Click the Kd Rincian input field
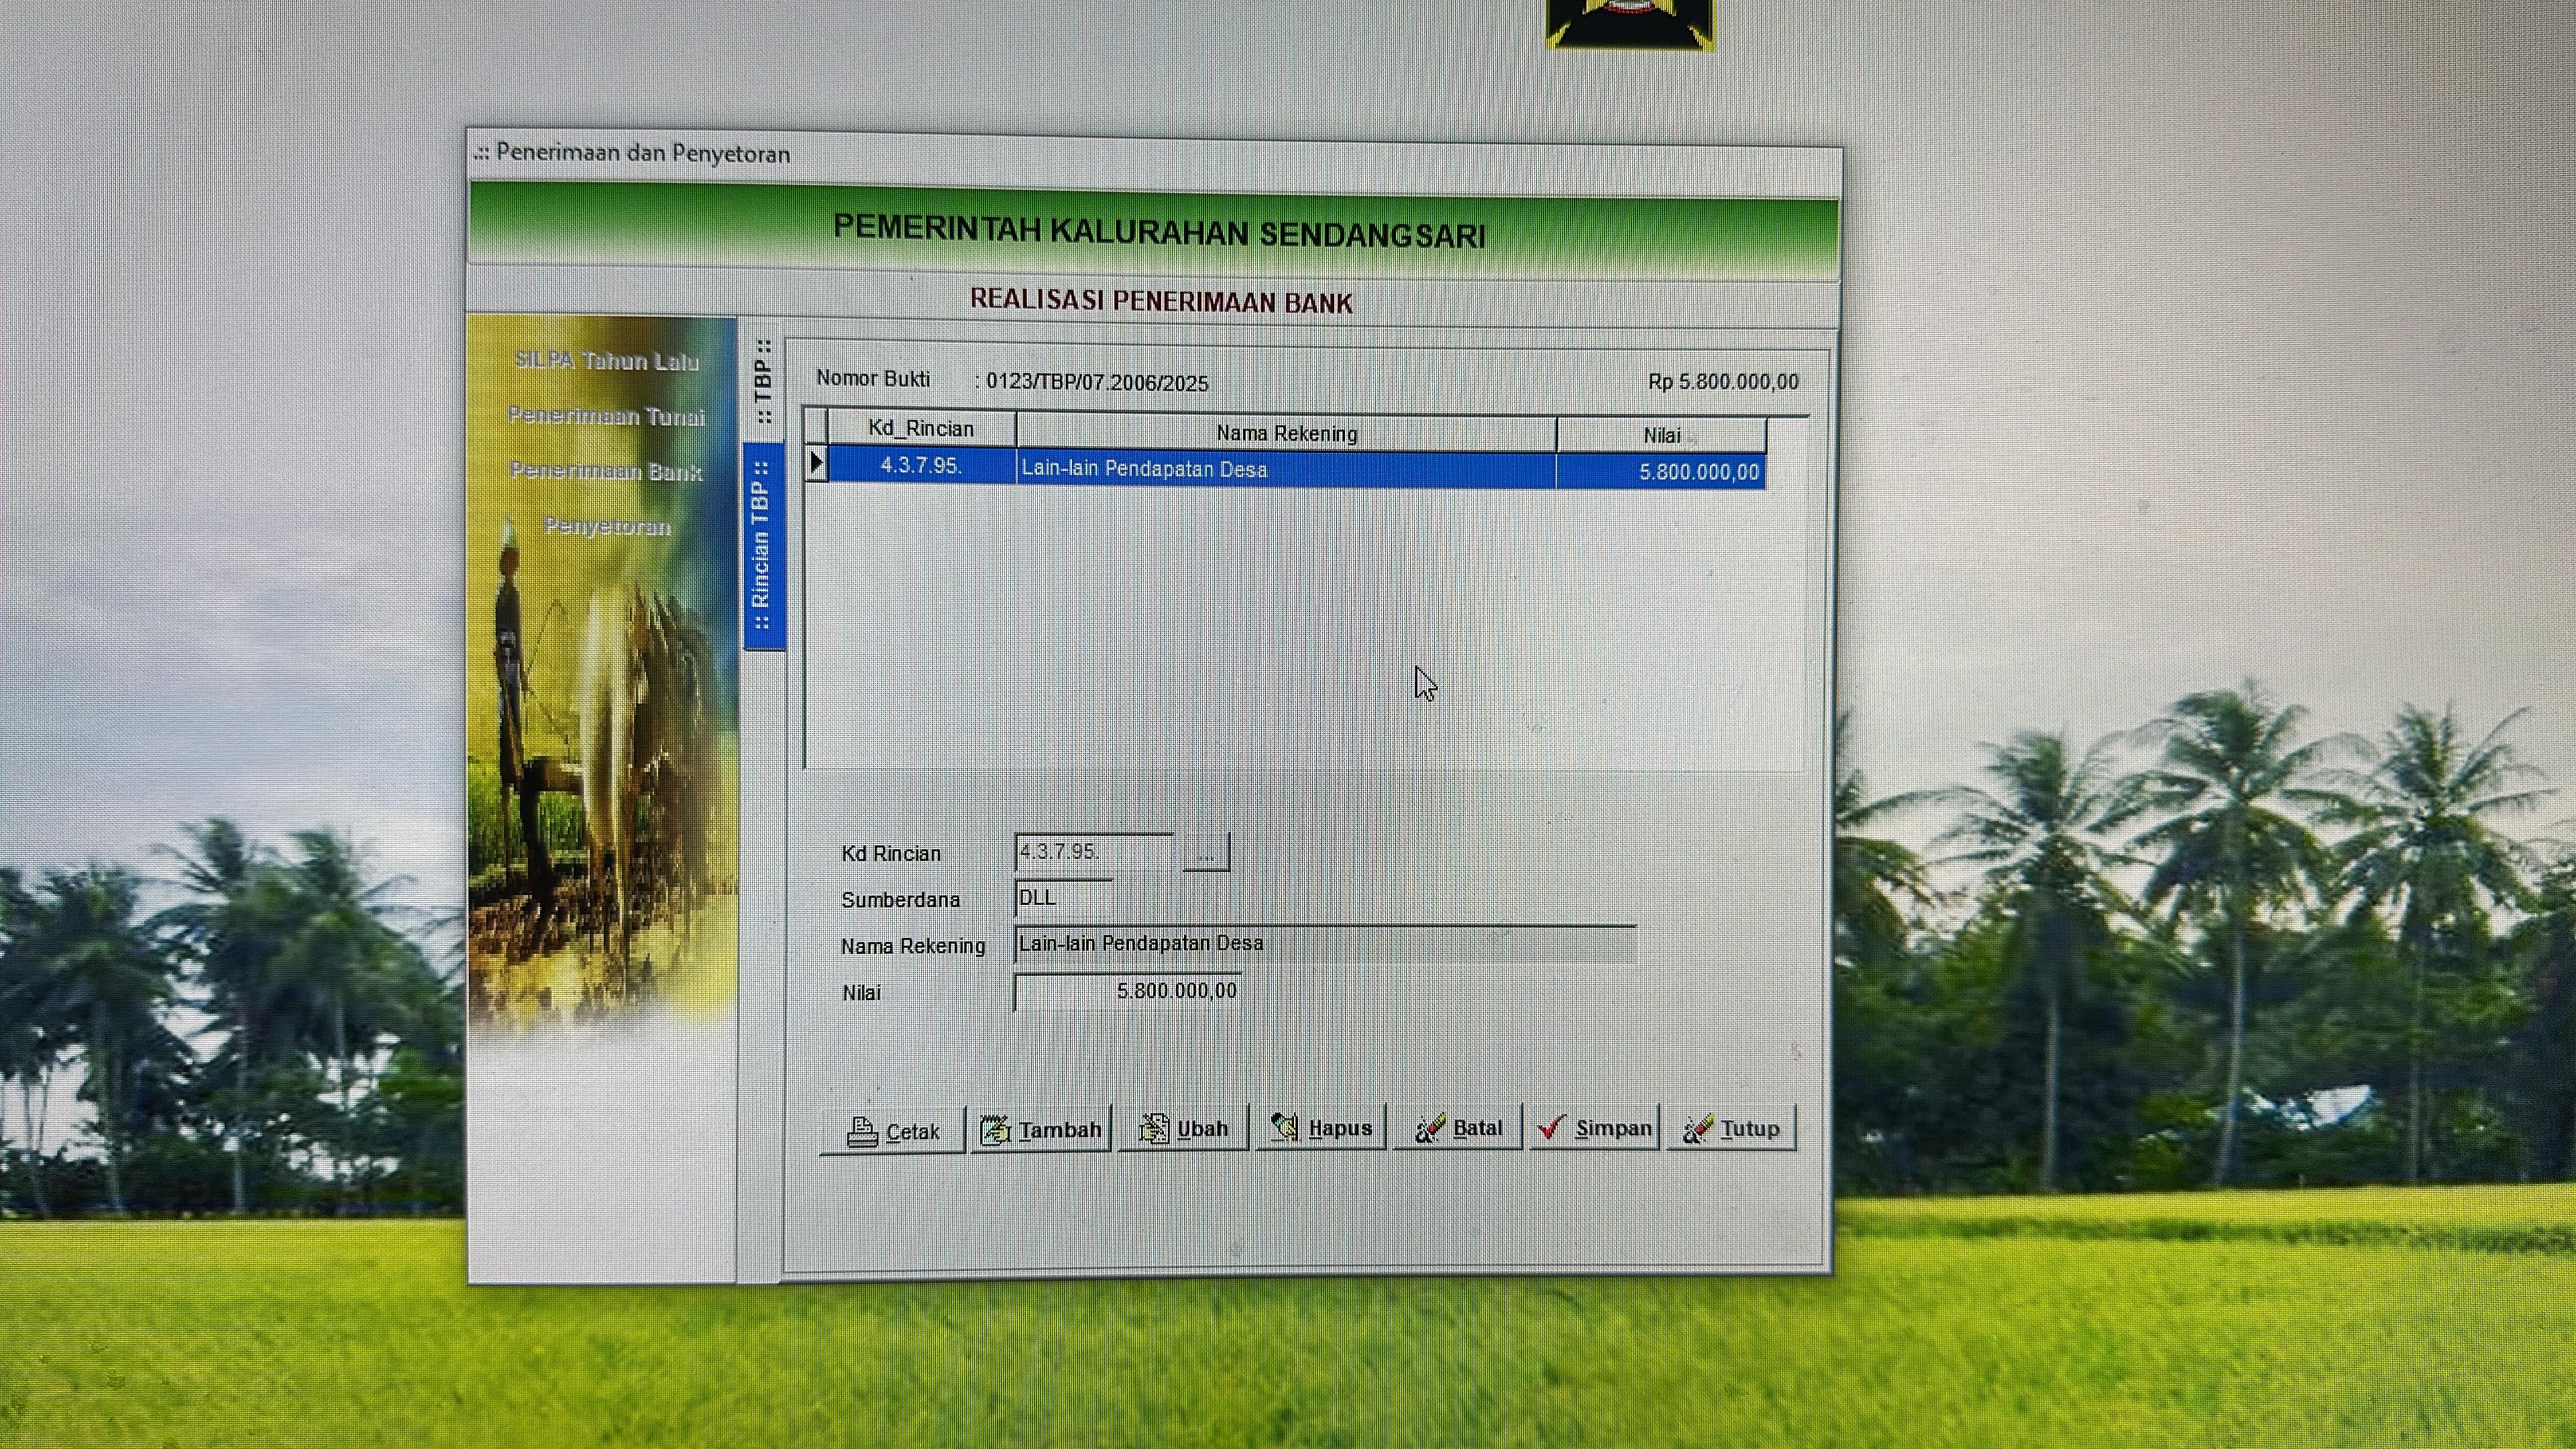 1095,852
